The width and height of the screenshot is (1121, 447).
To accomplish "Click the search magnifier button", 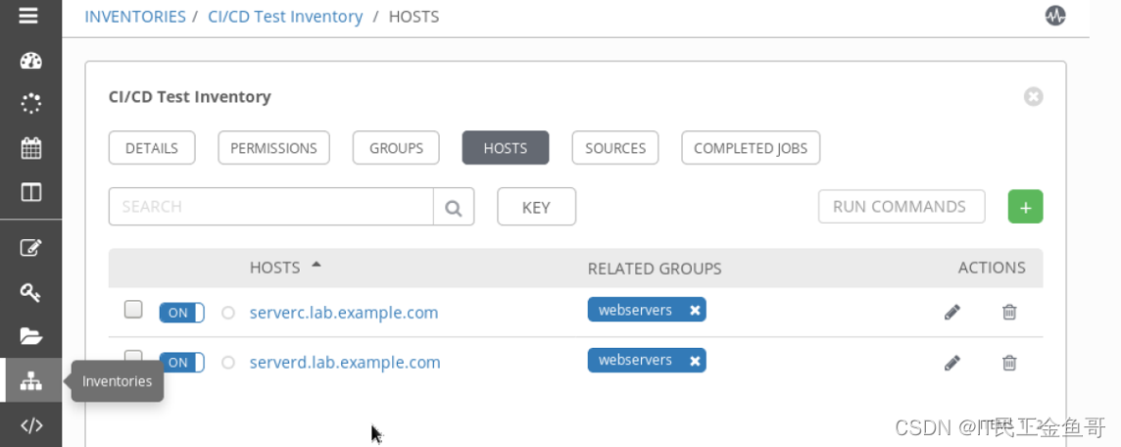I will (x=454, y=207).
